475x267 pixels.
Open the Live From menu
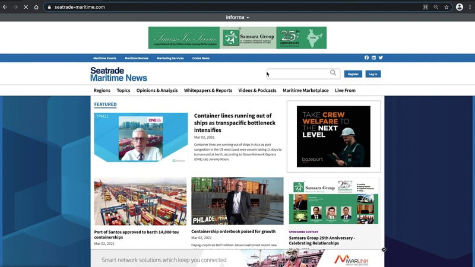(x=345, y=90)
